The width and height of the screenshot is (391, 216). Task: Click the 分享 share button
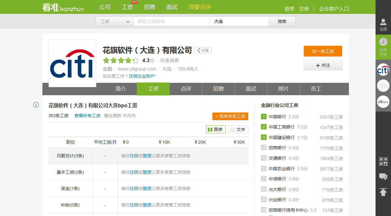[203, 50]
